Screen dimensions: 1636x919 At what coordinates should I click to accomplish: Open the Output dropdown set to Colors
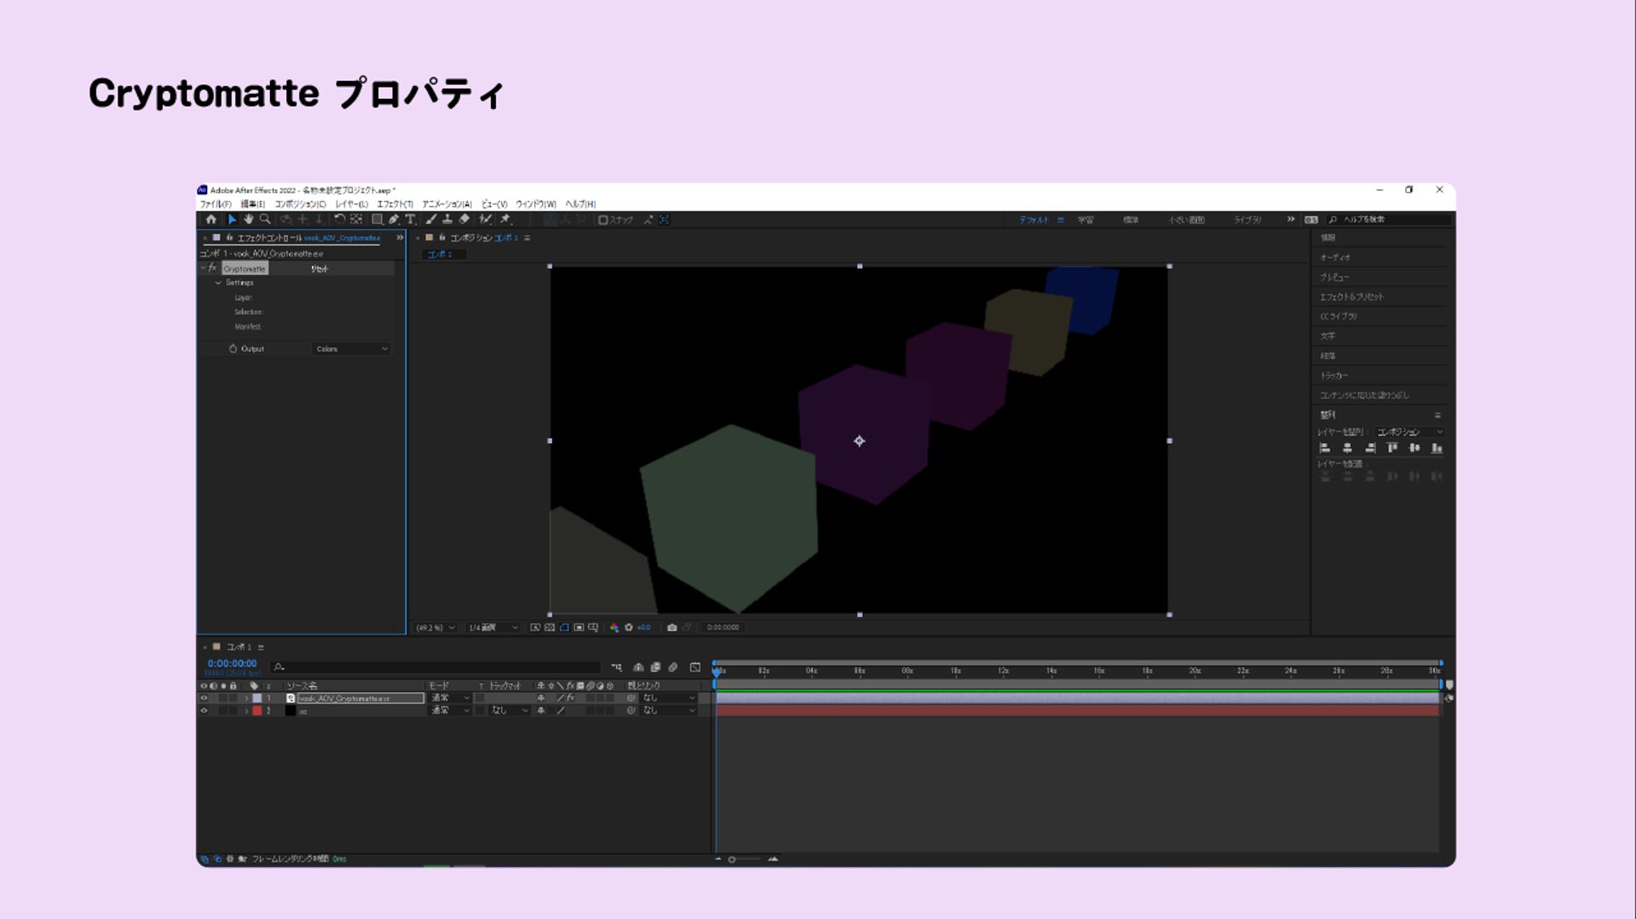click(x=350, y=348)
